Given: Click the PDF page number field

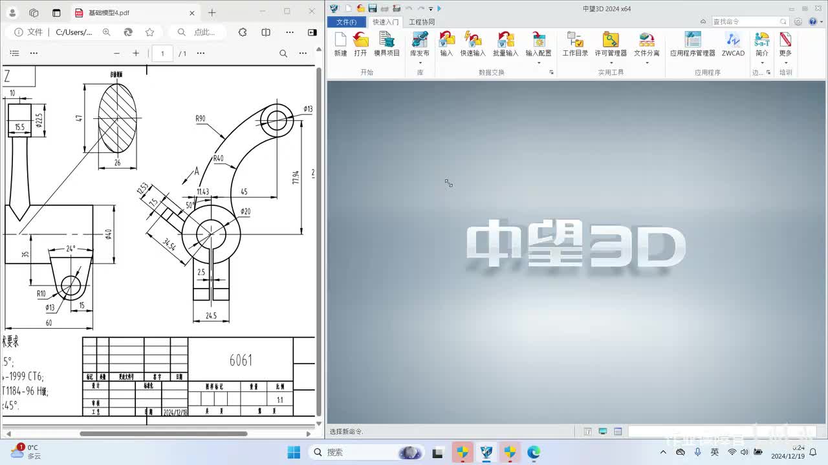Looking at the screenshot, I should pyautogui.click(x=162, y=54).
